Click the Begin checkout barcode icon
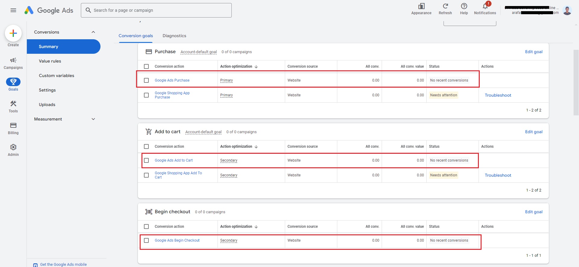The image size is (579, 267). [148, 212]
